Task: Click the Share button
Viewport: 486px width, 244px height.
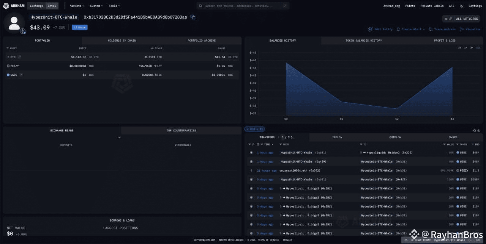Action: pos(79,27)
